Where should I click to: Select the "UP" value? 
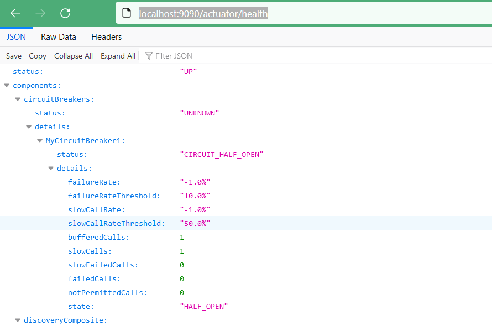(x=189, y=71)
